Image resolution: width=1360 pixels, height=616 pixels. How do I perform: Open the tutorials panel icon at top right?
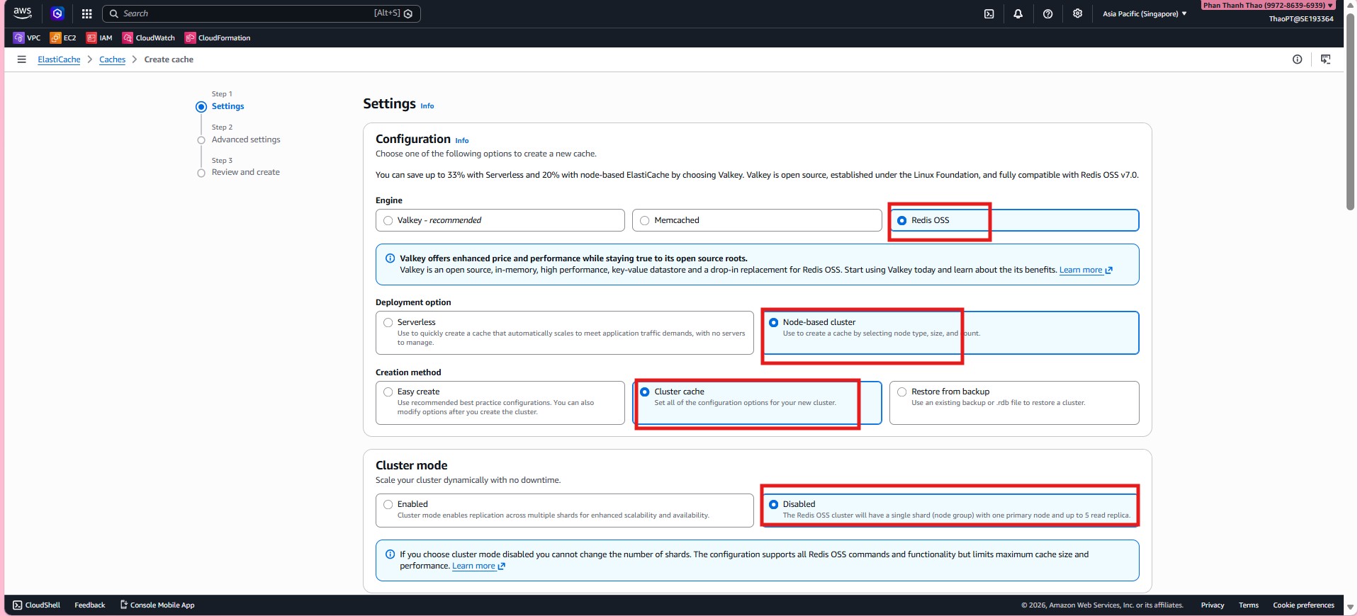pos(1325,59)
